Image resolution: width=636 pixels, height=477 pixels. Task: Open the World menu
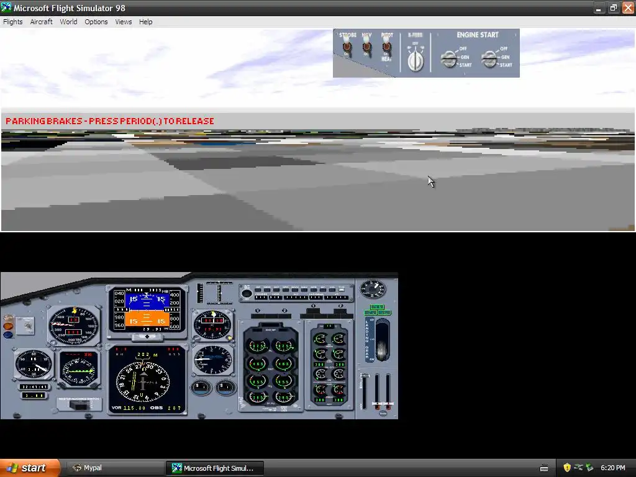[68, 22]
